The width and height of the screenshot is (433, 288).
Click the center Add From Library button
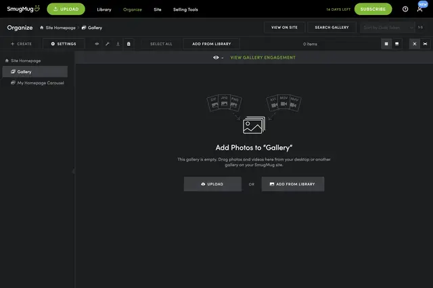[293, 184]
